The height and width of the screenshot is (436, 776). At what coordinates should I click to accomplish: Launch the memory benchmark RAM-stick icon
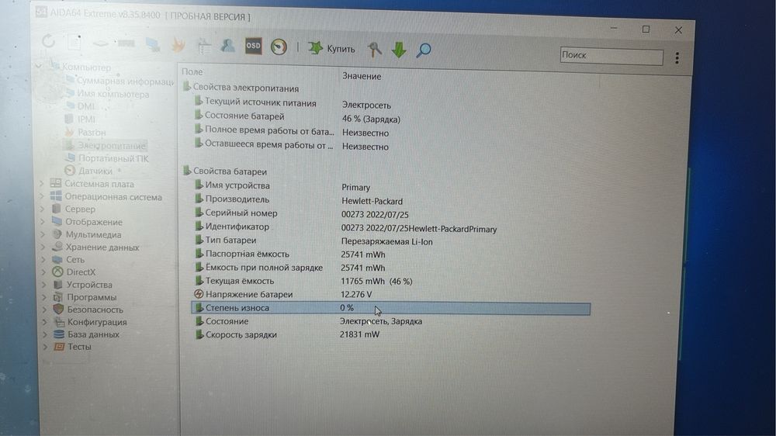(x=126, y=43)
